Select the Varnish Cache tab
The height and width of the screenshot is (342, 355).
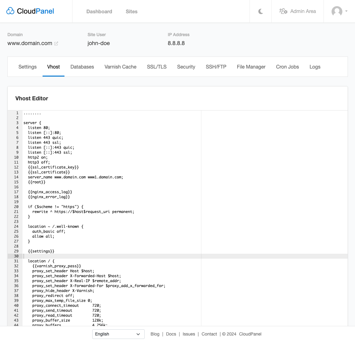click(x=120, y=67)
